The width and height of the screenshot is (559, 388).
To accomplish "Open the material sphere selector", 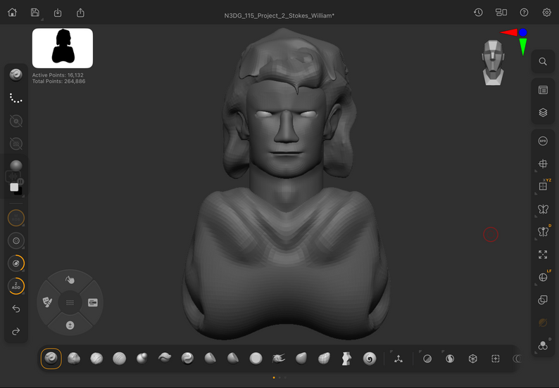I will point(16,165).
